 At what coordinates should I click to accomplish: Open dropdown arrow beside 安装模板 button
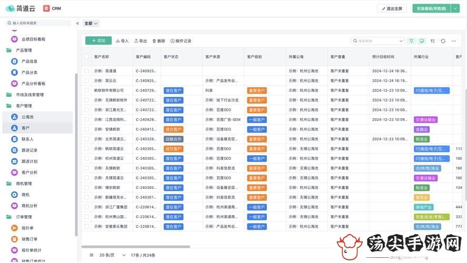[455, 8]
